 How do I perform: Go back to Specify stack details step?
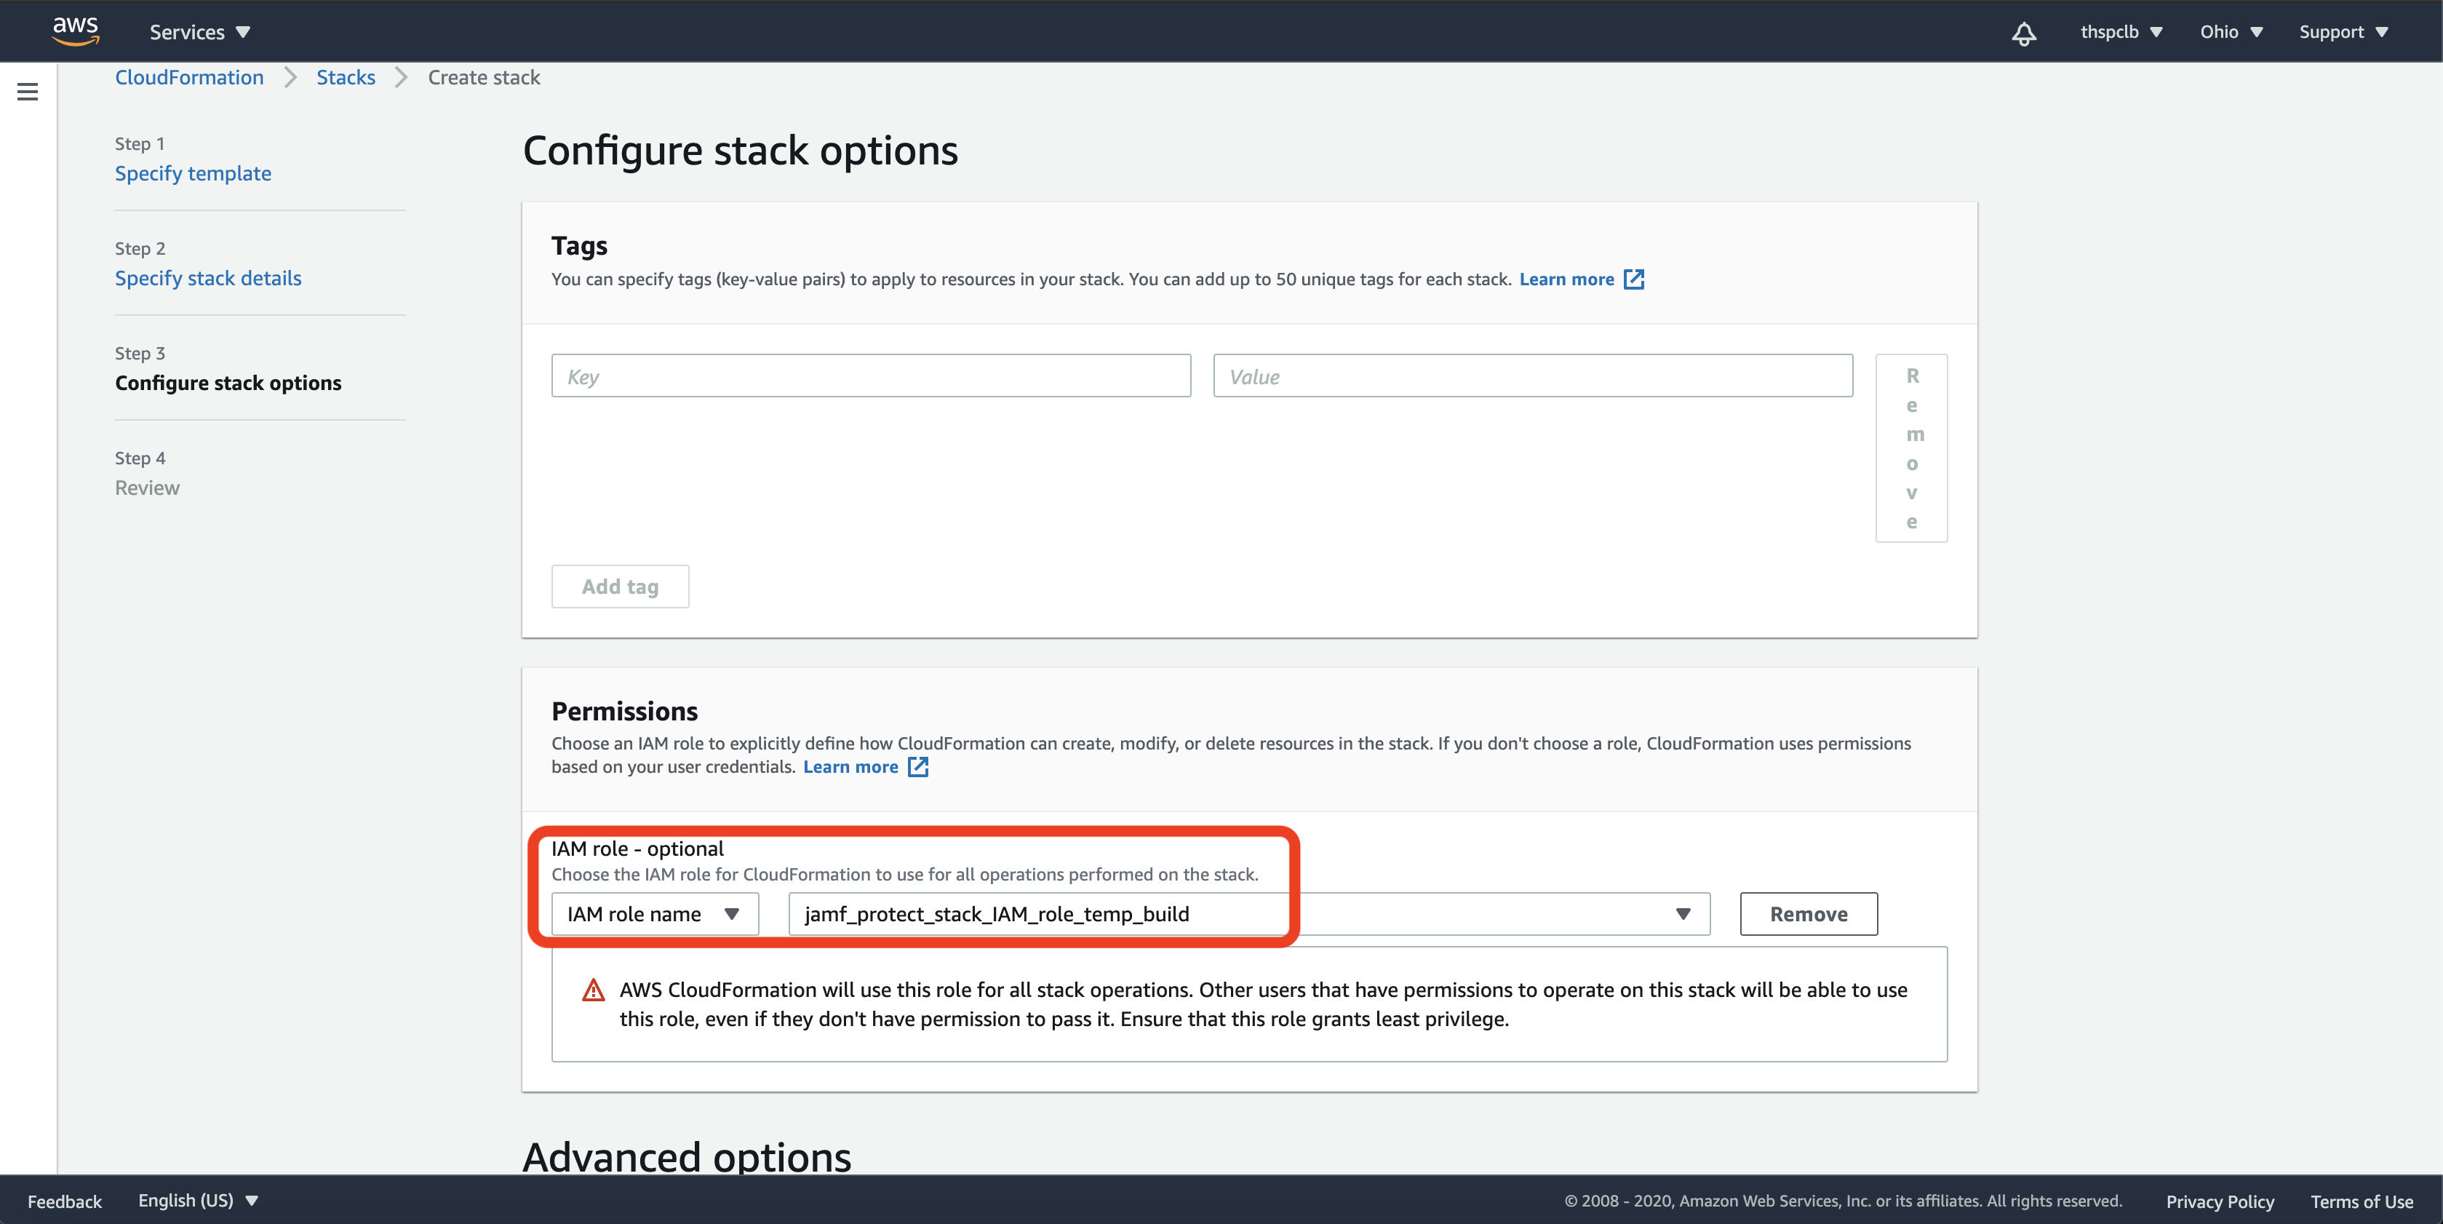click(x=209, y=278)
